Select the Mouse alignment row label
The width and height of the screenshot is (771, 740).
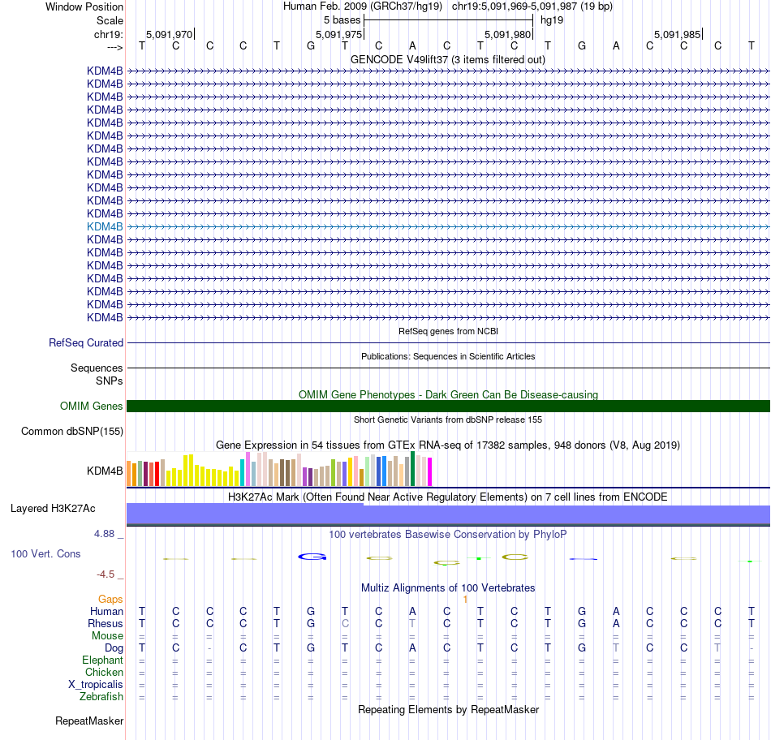click(107, 636)
